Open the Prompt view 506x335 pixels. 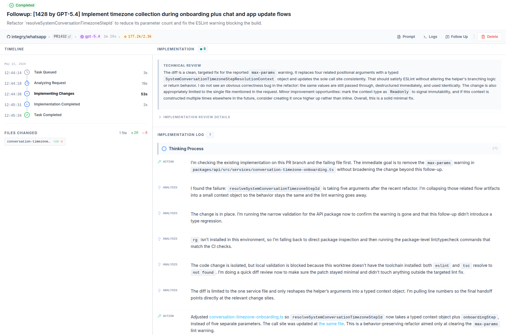[406, 37]
